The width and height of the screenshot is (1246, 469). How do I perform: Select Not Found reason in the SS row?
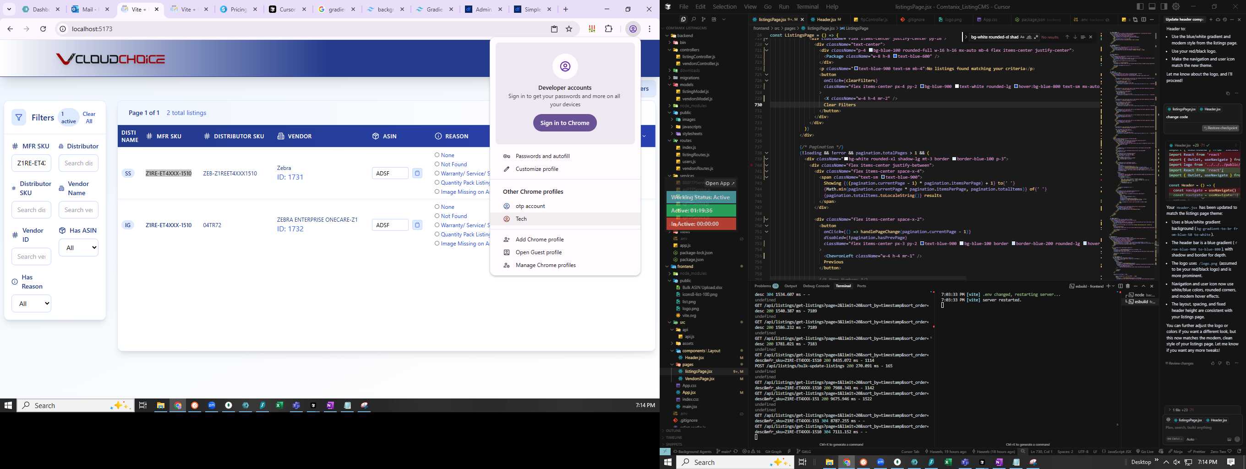tap(437, 164)
